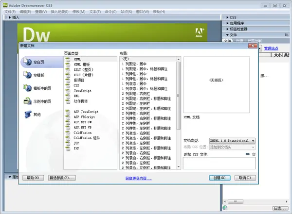The width and height of the screenshot is (292, 214).
Task: Click the XML page type icon
Action: pyautogui.click(x=68, y=96)
